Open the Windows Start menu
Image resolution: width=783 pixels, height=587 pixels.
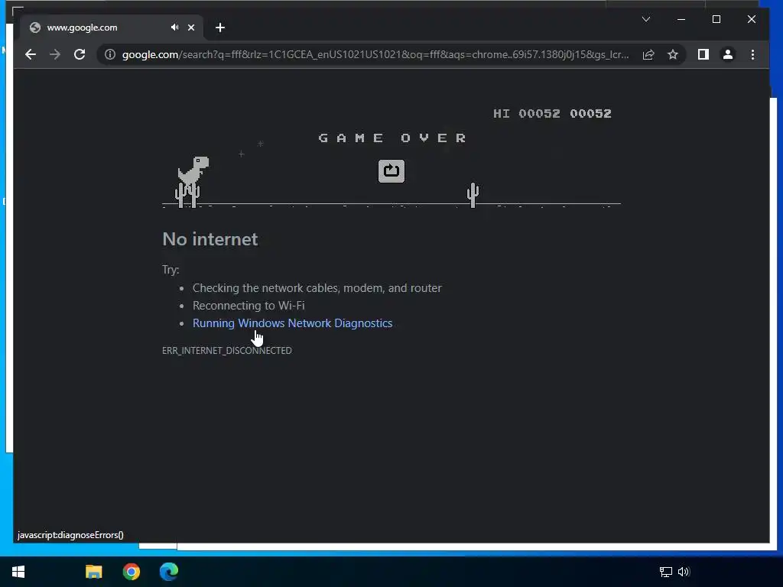tap(18, 572)
